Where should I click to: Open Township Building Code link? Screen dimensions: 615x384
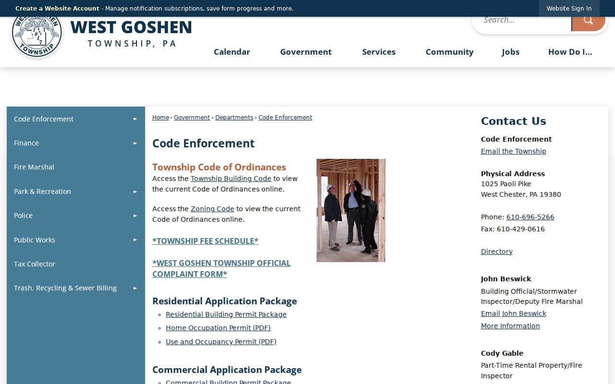click(231, 179)
